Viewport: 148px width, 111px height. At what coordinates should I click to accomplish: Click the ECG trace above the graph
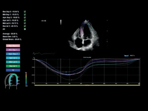[x=44, y=54]
